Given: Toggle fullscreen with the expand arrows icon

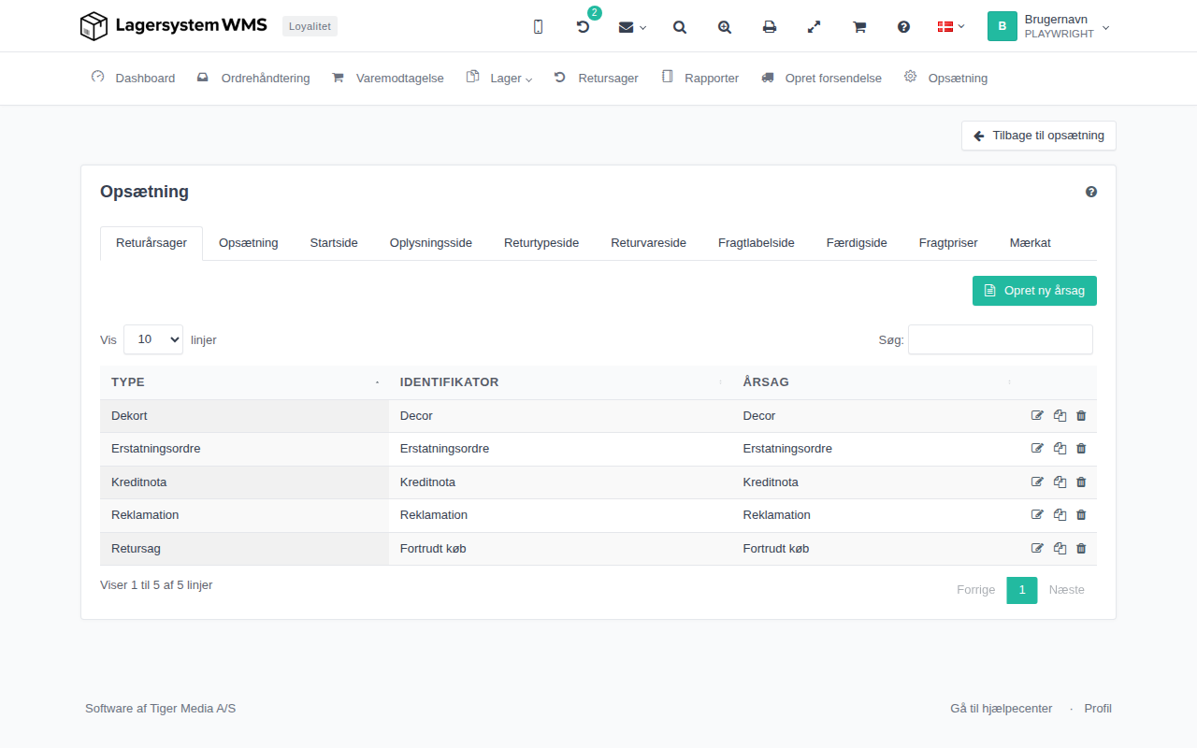Looking at the screenshot, I should point(815,27).
